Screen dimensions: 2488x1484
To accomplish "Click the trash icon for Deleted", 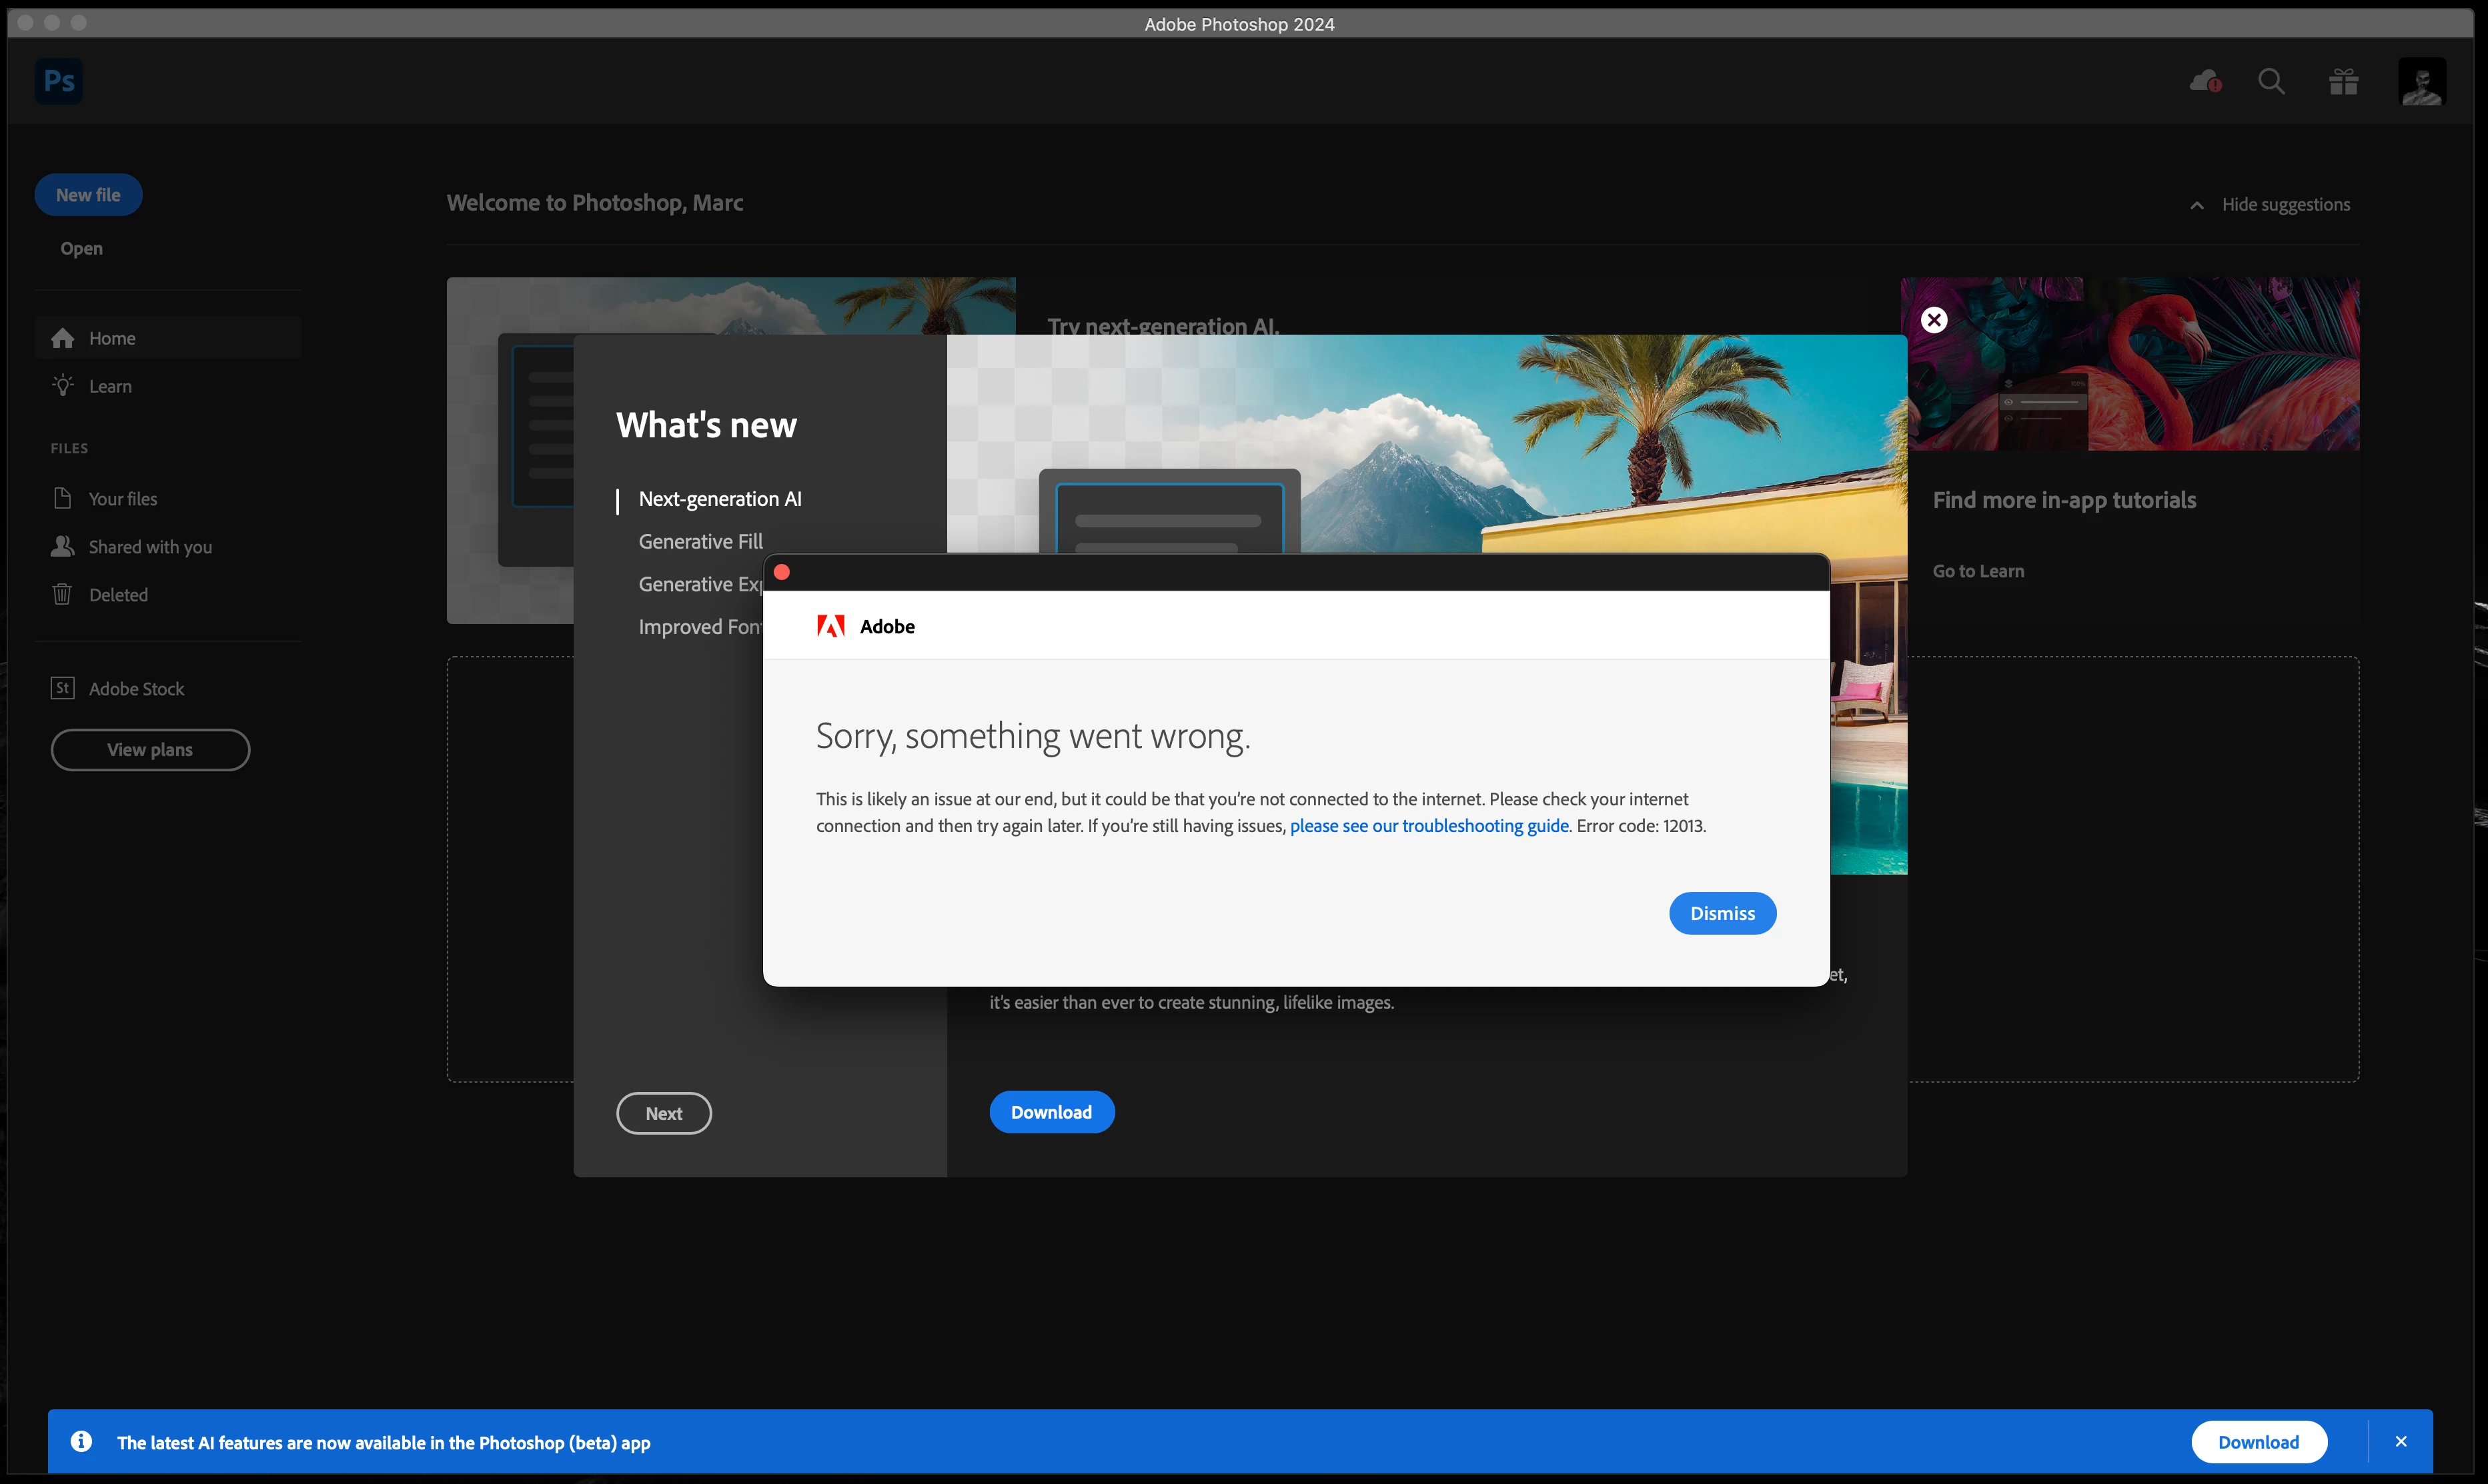I will pyautogui.click(x=62, y=594).
